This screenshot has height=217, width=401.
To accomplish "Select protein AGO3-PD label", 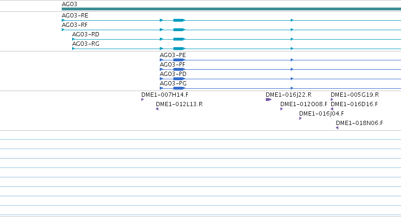I will [173, 74].
